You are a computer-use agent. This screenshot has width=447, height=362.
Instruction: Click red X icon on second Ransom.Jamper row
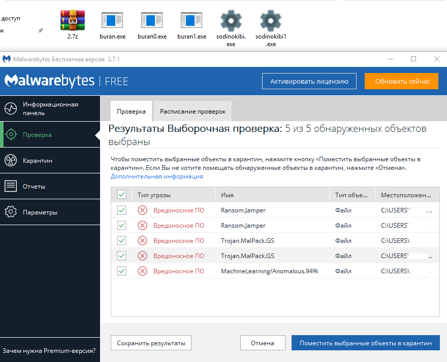tap(143, 226)
